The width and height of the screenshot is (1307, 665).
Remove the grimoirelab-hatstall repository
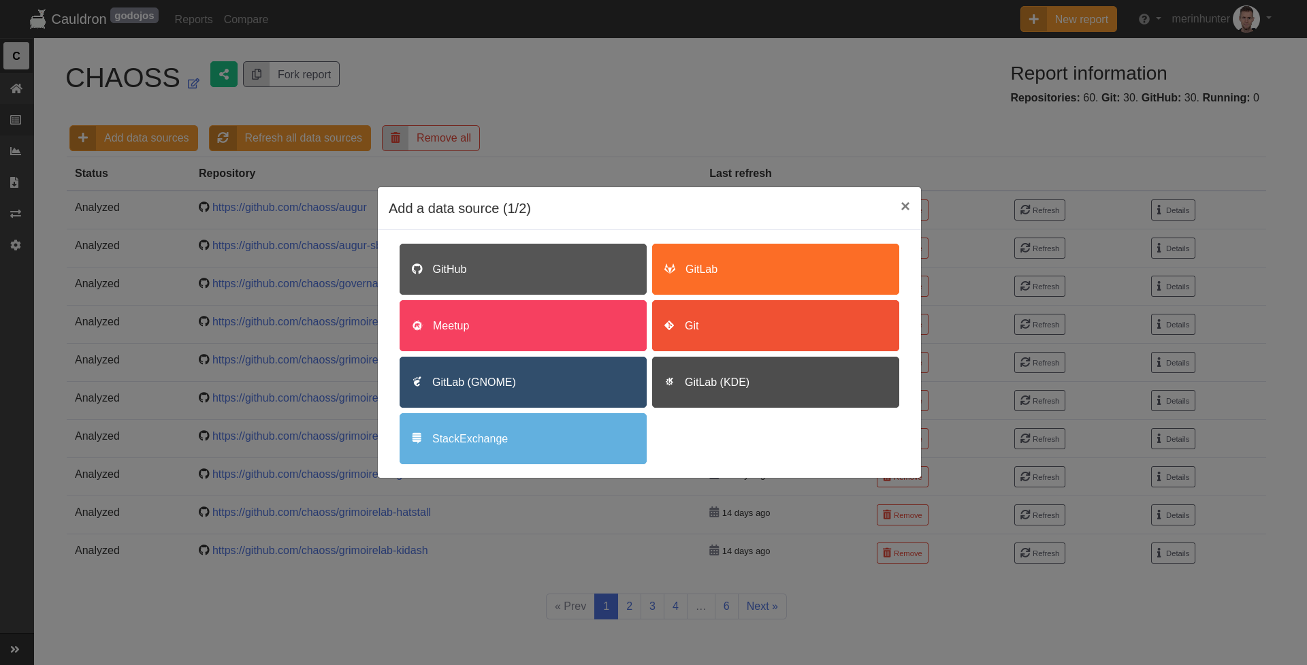903,515
